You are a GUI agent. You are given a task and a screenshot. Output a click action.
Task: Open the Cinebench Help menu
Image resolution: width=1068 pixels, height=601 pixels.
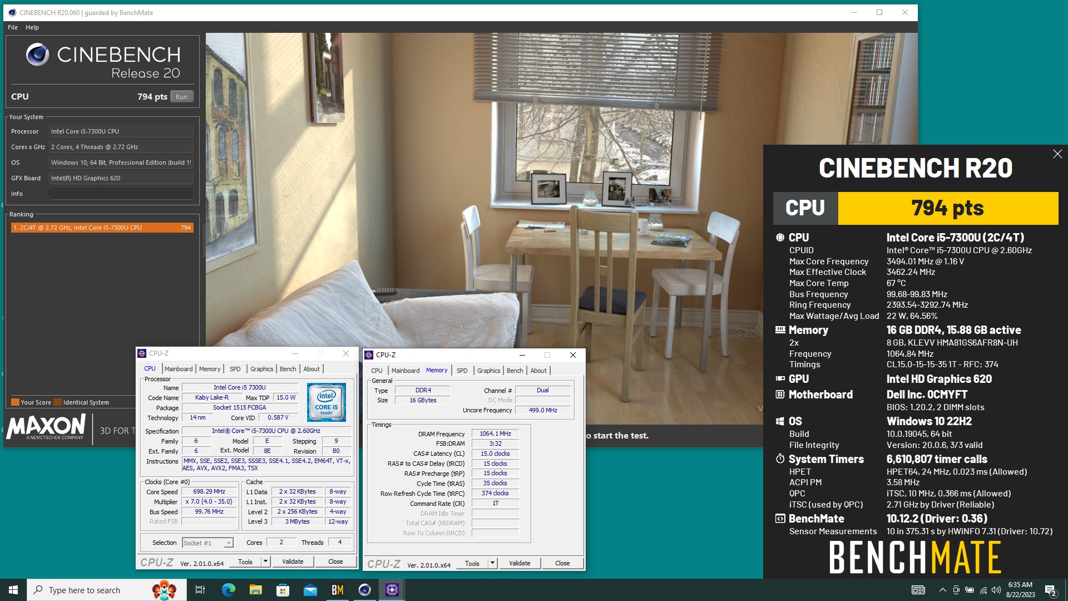click(x=32, y=27)
